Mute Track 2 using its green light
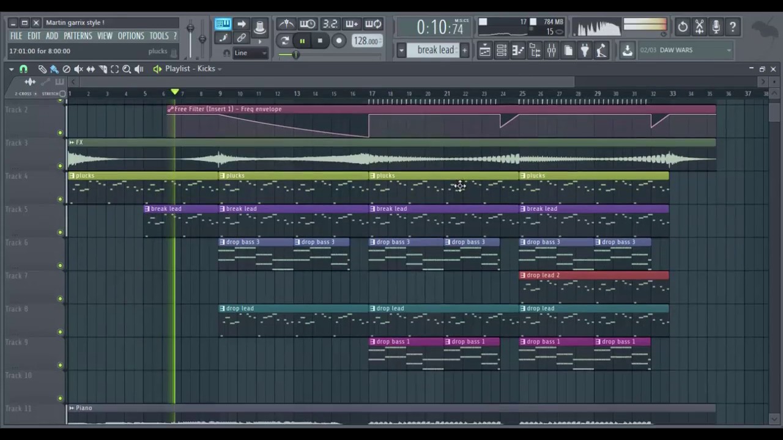This screenshot has height=440, width=783. [x=60, y=133]
